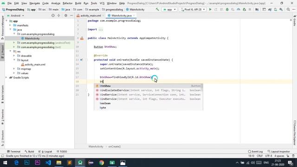Open Chrome from the Windows taskbar

pos(101,163)
